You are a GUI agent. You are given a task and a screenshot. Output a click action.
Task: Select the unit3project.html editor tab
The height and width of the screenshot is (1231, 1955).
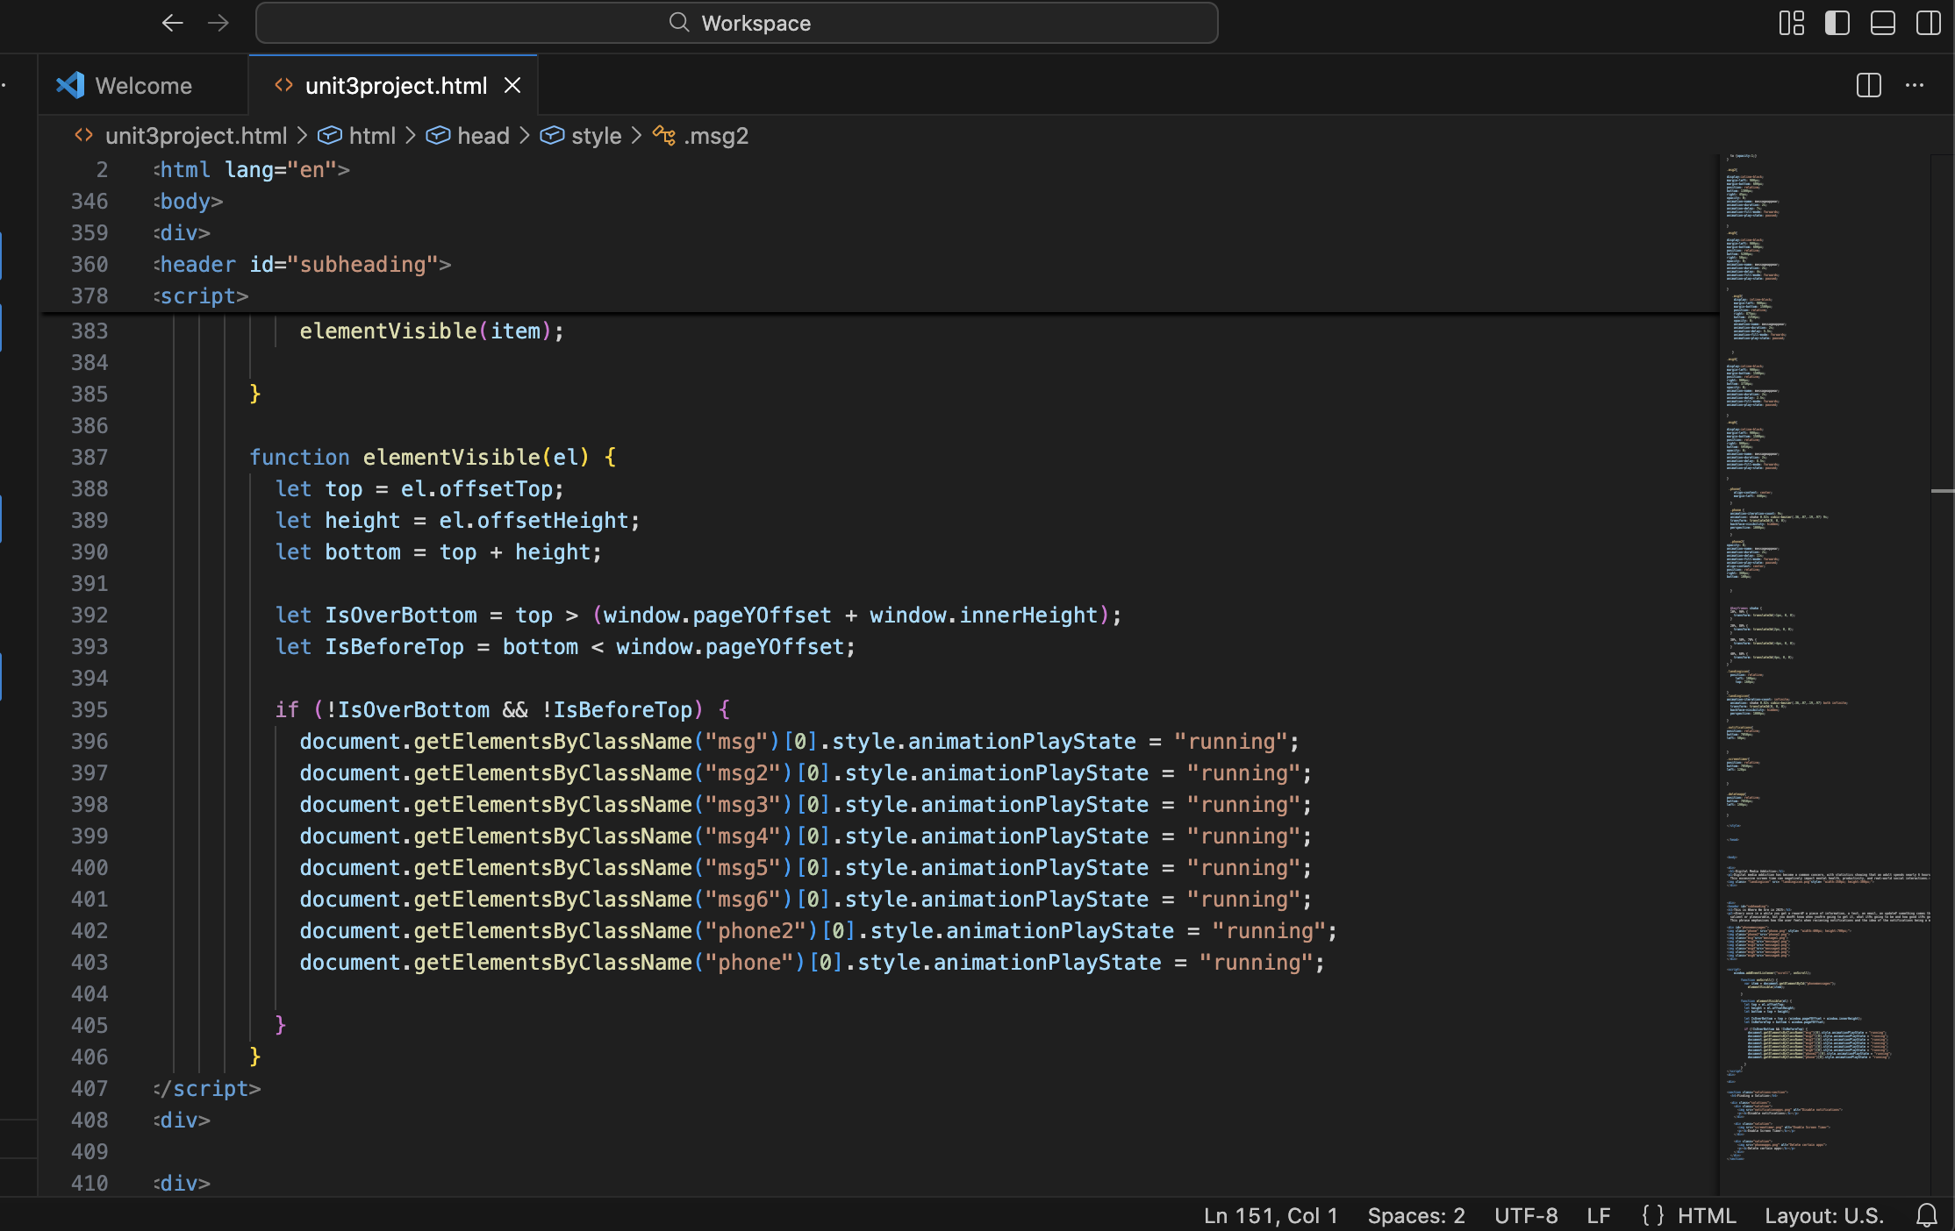pyautogui.click(x=395, y=85)
